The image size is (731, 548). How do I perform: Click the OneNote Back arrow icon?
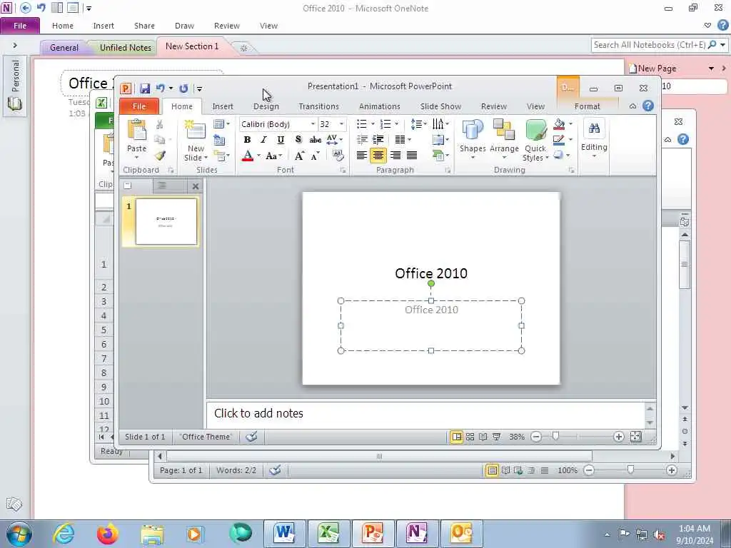click(25, 7)
